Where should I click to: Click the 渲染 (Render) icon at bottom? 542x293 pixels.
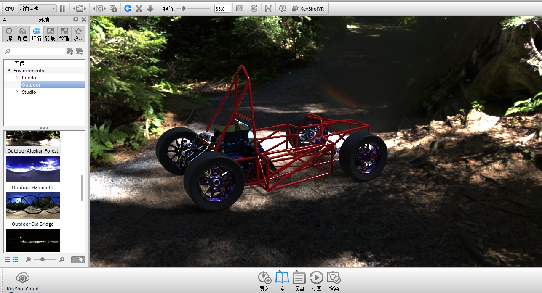(x=333, y=278)
